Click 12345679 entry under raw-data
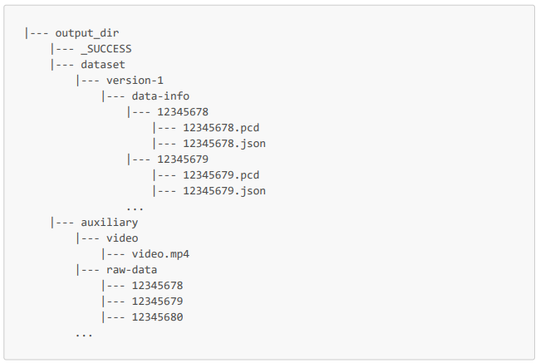 157,302
